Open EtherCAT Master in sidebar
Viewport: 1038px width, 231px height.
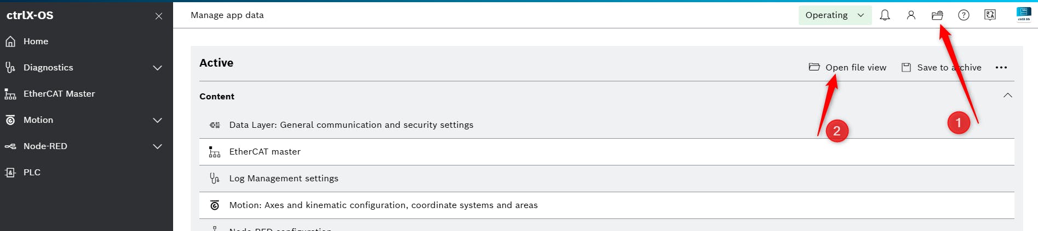tap(59, 94)
